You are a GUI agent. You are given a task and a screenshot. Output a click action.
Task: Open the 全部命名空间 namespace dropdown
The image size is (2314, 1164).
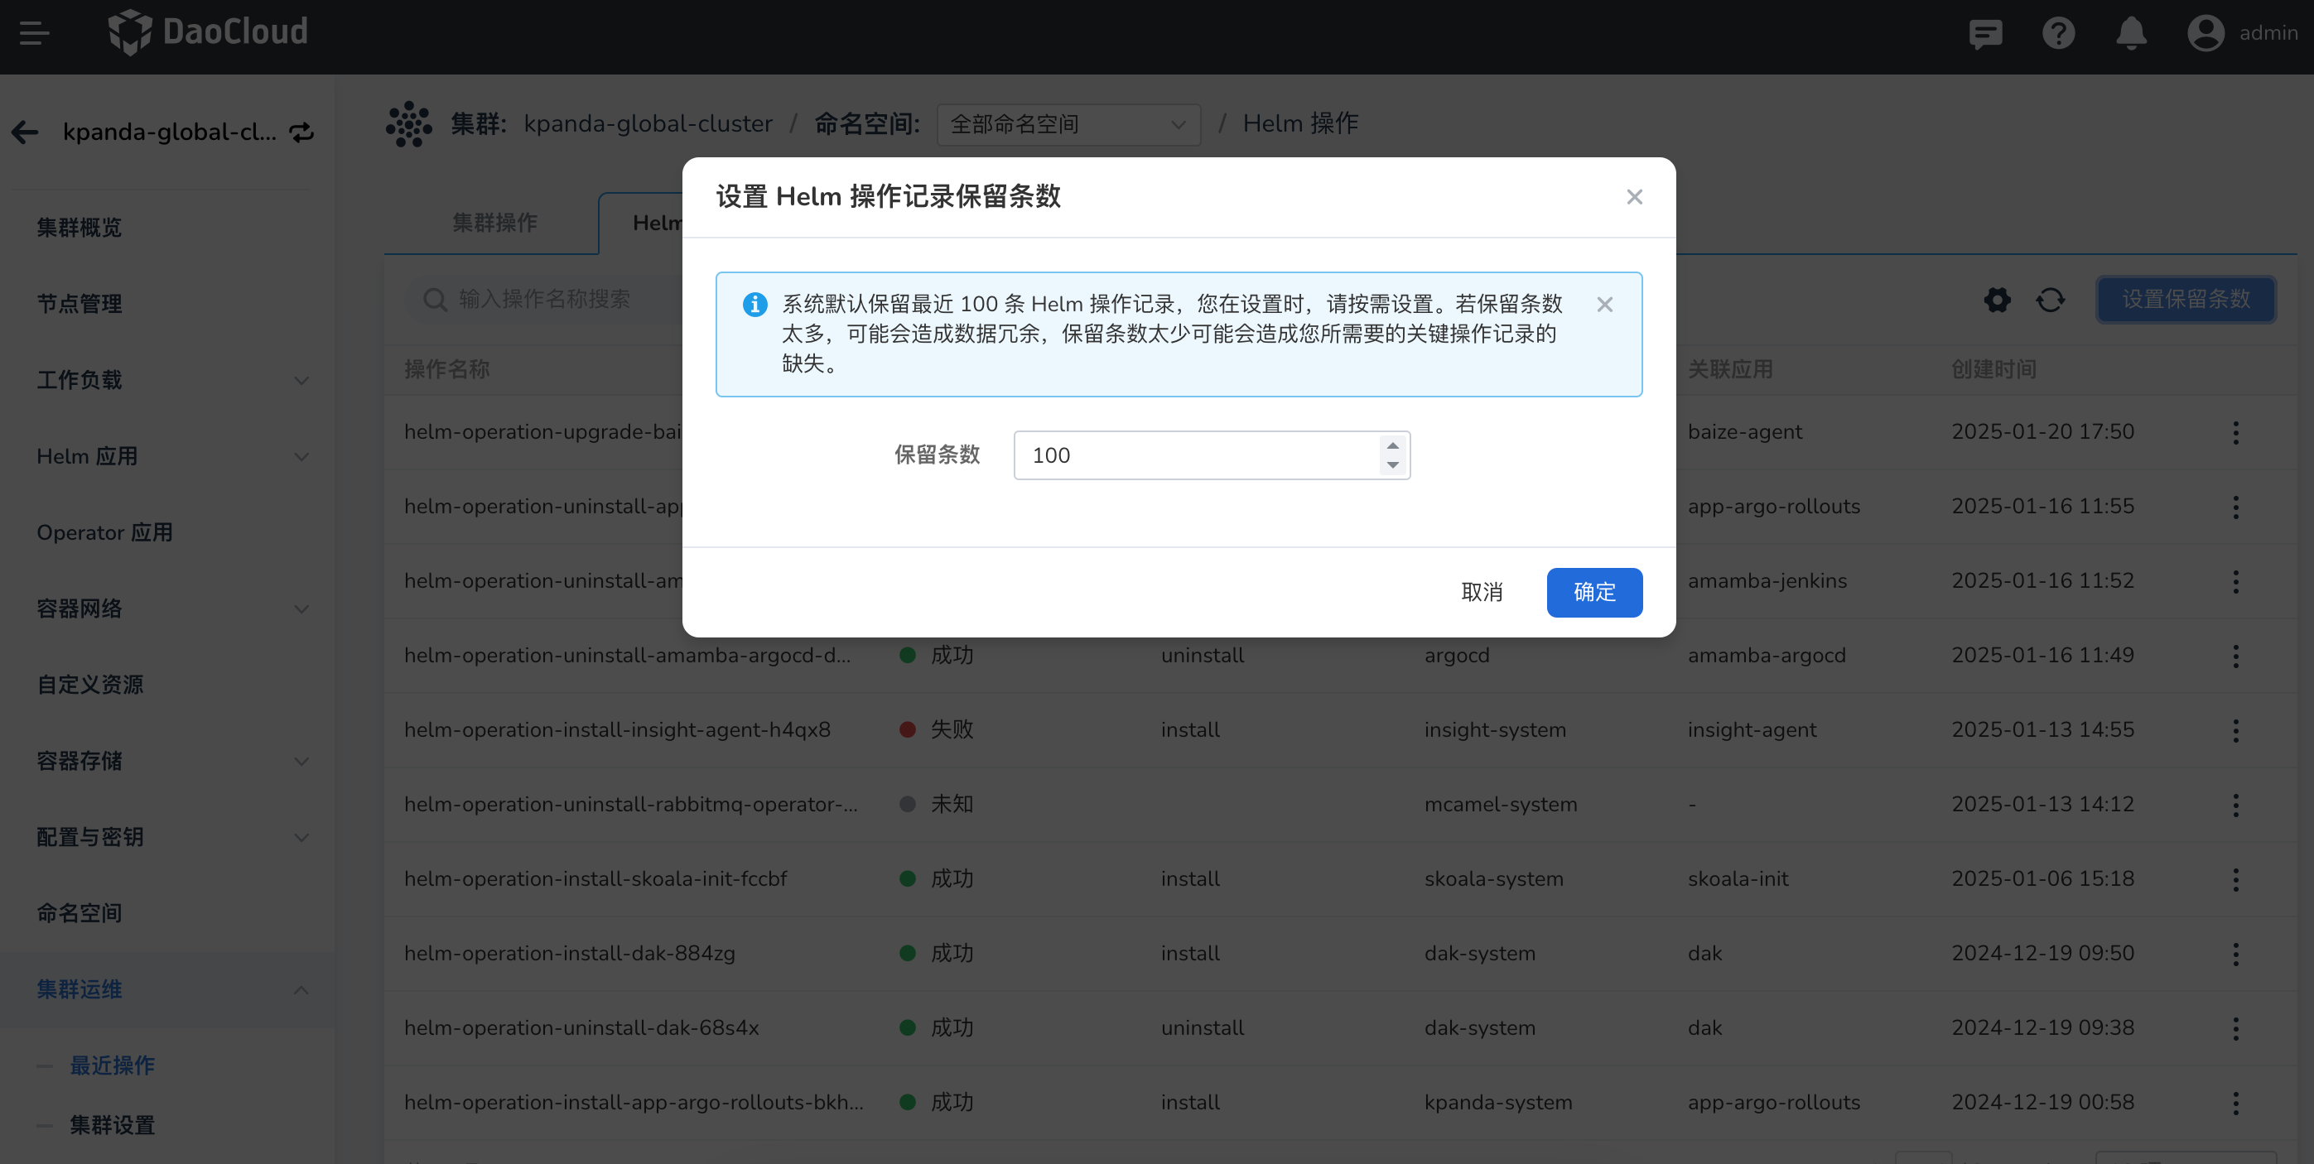point(1068,124)
